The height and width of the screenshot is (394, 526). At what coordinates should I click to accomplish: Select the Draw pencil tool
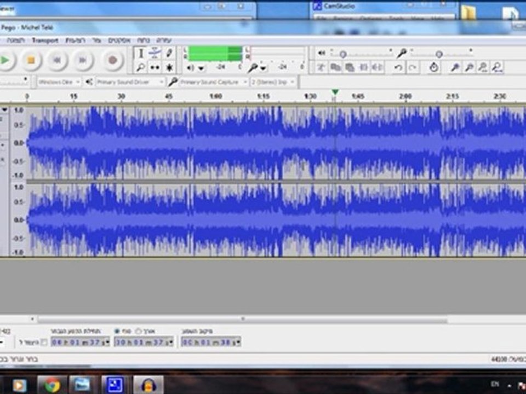pos(169,54)
